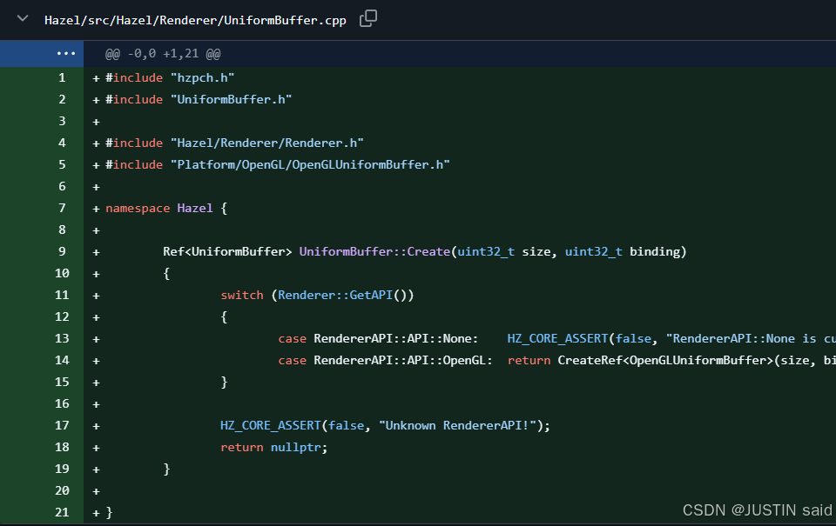The width and height of the screenshot is (836, 526).
Task: Click the "Hazel/Renderer/Renderer.h" include path
Action: pyautogui.click(x=266, y=143)
